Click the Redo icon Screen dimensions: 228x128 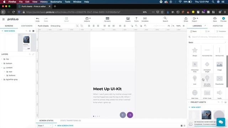click(x=46, y=18)
